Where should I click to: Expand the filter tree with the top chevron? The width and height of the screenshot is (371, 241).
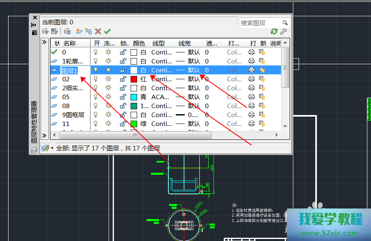tap(44, 43)
